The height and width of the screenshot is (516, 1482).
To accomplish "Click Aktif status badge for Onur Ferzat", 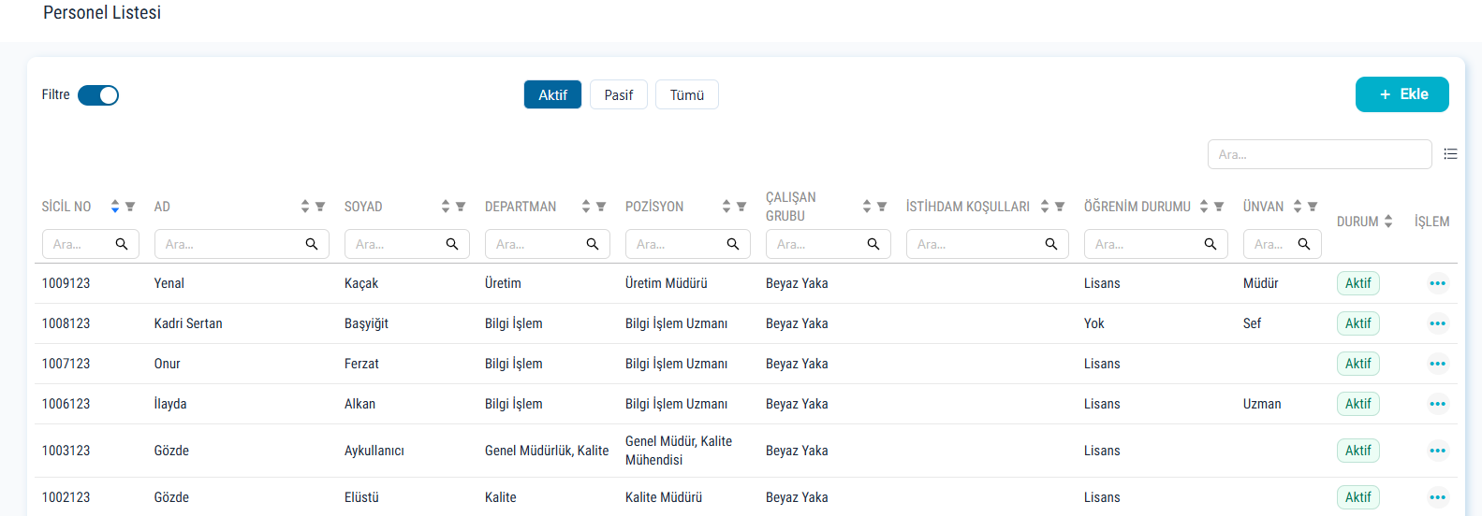I will (1358, 364).
